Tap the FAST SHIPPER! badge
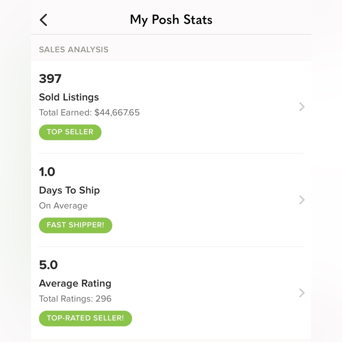 pyautogui.click(x=76, y=225)
